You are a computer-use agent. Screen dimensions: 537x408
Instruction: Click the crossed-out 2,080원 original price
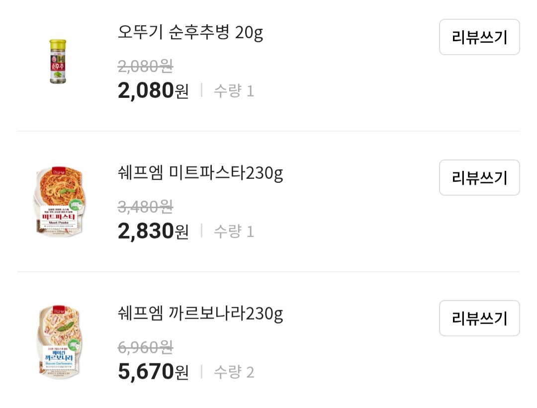(x=145, y=65)
